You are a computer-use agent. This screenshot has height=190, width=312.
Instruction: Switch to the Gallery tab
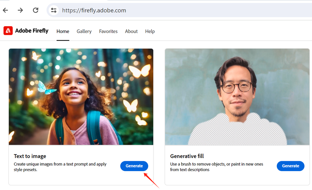[x=84, y=31]
